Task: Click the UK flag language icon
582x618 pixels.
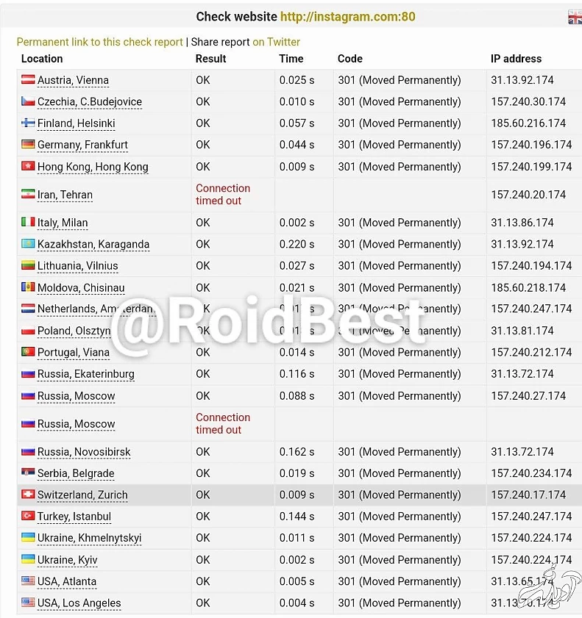Action: 575,18
